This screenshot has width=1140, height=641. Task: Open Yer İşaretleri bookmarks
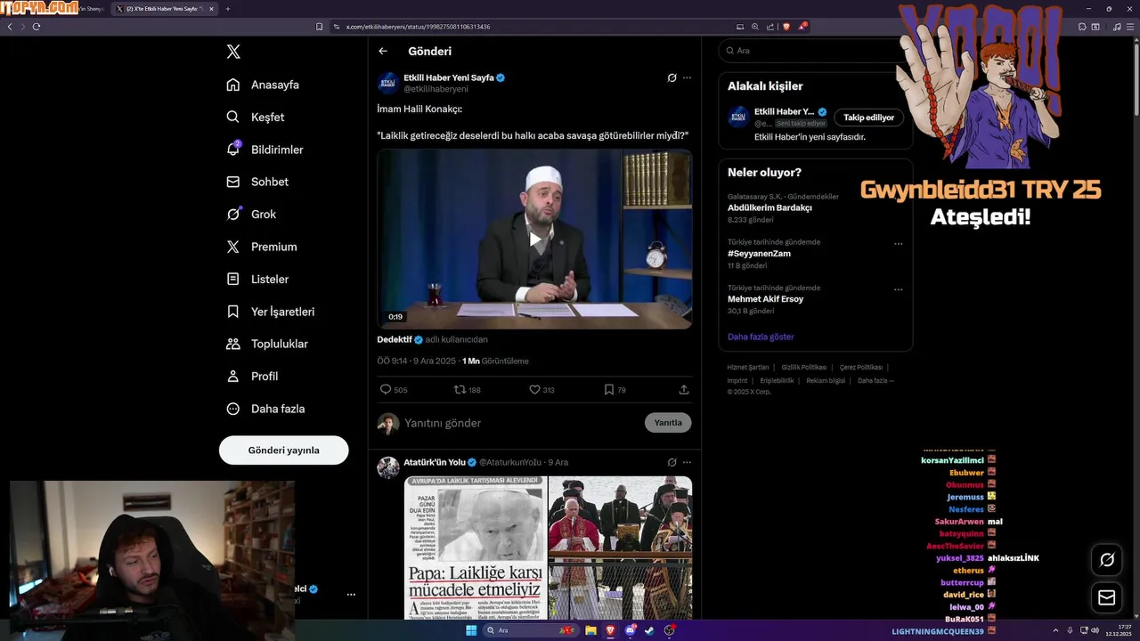click(x=270, y=312)
